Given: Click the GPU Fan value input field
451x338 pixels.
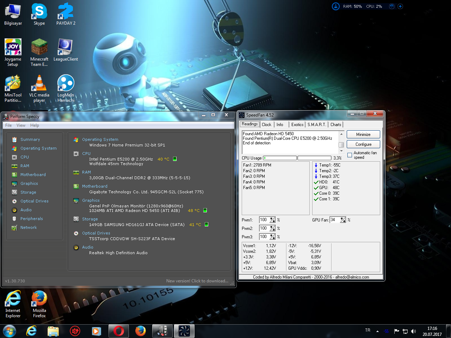Looking at the screenshot, I should 335,220.
